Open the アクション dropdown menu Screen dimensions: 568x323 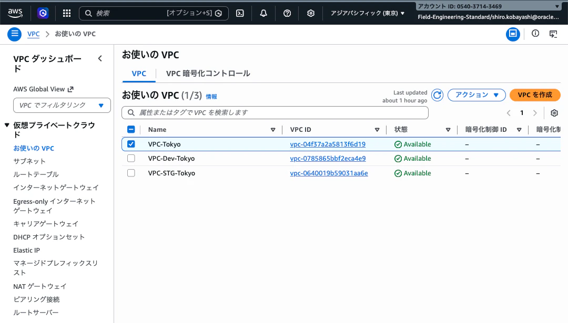click(476, 95)
